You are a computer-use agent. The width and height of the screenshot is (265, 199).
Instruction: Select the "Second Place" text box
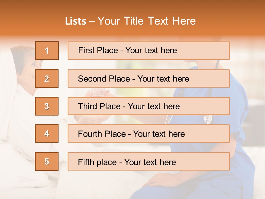pyautogui.click(x=149, y=78)
